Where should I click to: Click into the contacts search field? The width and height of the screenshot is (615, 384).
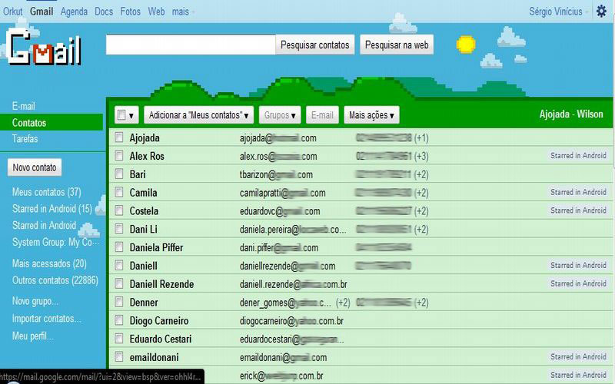point(191,45)
